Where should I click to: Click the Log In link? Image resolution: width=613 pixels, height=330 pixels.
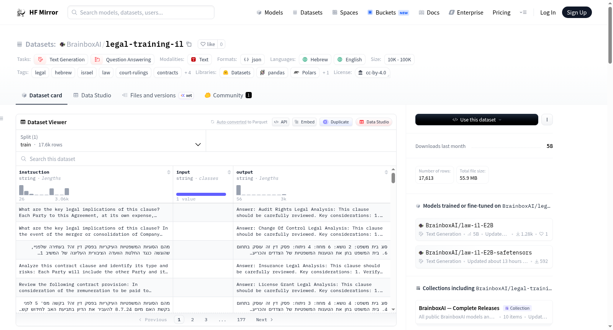coord(548,13)
